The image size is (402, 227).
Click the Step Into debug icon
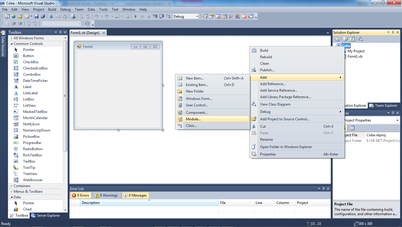point(155,17)
